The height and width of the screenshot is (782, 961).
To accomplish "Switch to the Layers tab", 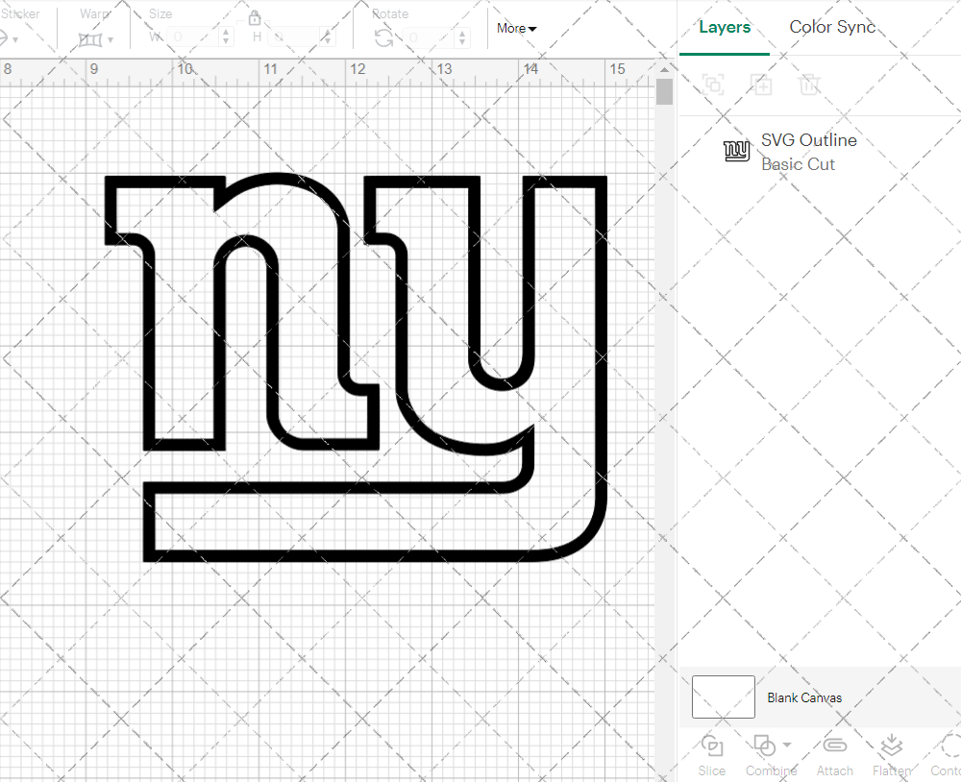I will tap(725, 27).
